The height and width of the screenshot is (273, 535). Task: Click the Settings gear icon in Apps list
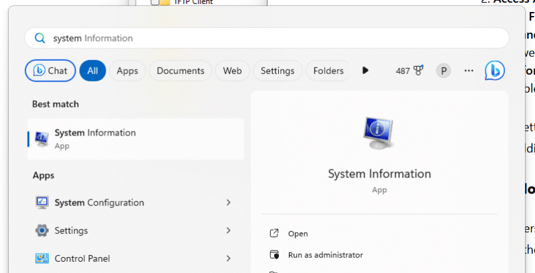(x=41, y=230)
